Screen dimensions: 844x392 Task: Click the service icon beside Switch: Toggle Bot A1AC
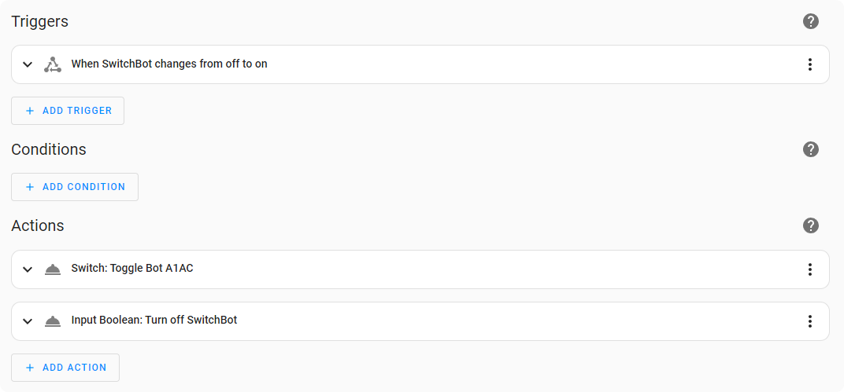click(x=53, y=269)
